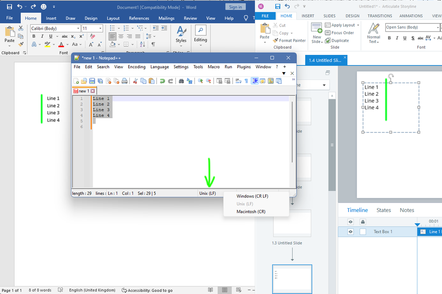Screen dimensions: 442x294
Task: Expand the Apply Layout dropdown in Storyline
Action: click(358, 25)
